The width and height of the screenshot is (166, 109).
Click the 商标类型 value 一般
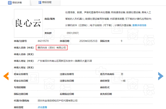[x=123, y=81]
